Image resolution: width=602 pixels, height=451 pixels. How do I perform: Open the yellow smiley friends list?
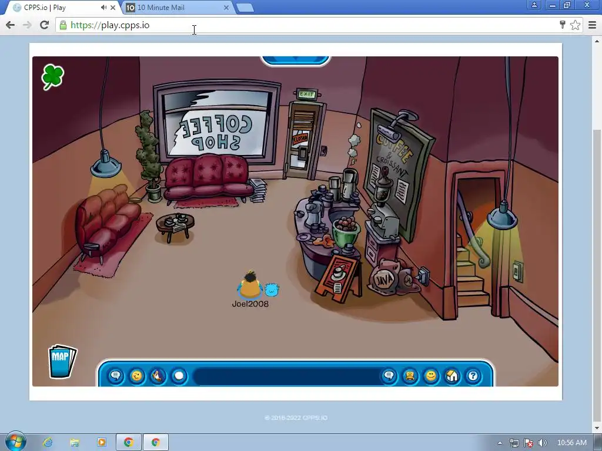pyautogui.click(x=431, y=375)
